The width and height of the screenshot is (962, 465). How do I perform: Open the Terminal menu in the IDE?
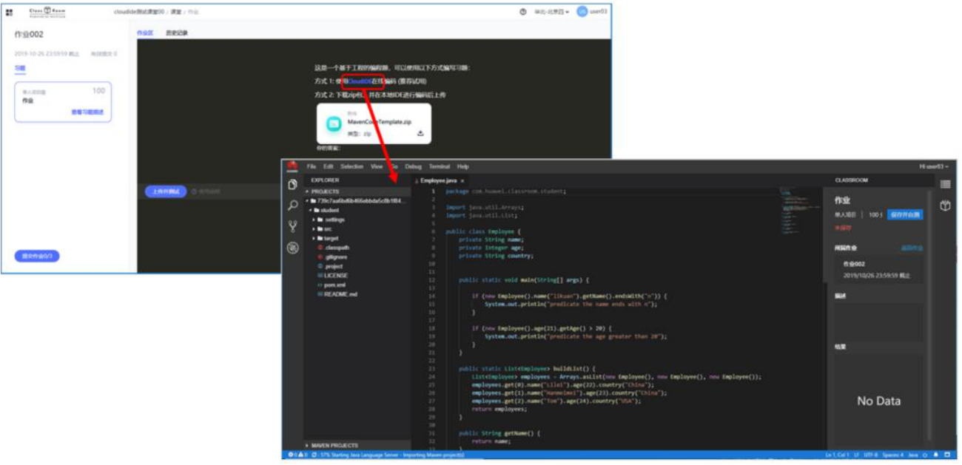click(x=440, y=166)
